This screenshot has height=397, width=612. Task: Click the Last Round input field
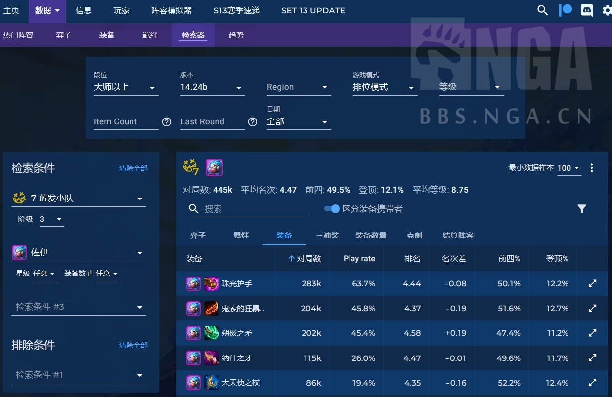[x=213, y=122]
